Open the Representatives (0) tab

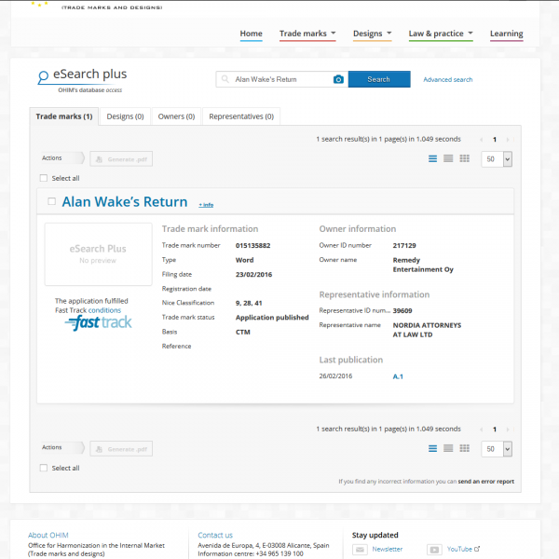[x=241, y=116]
